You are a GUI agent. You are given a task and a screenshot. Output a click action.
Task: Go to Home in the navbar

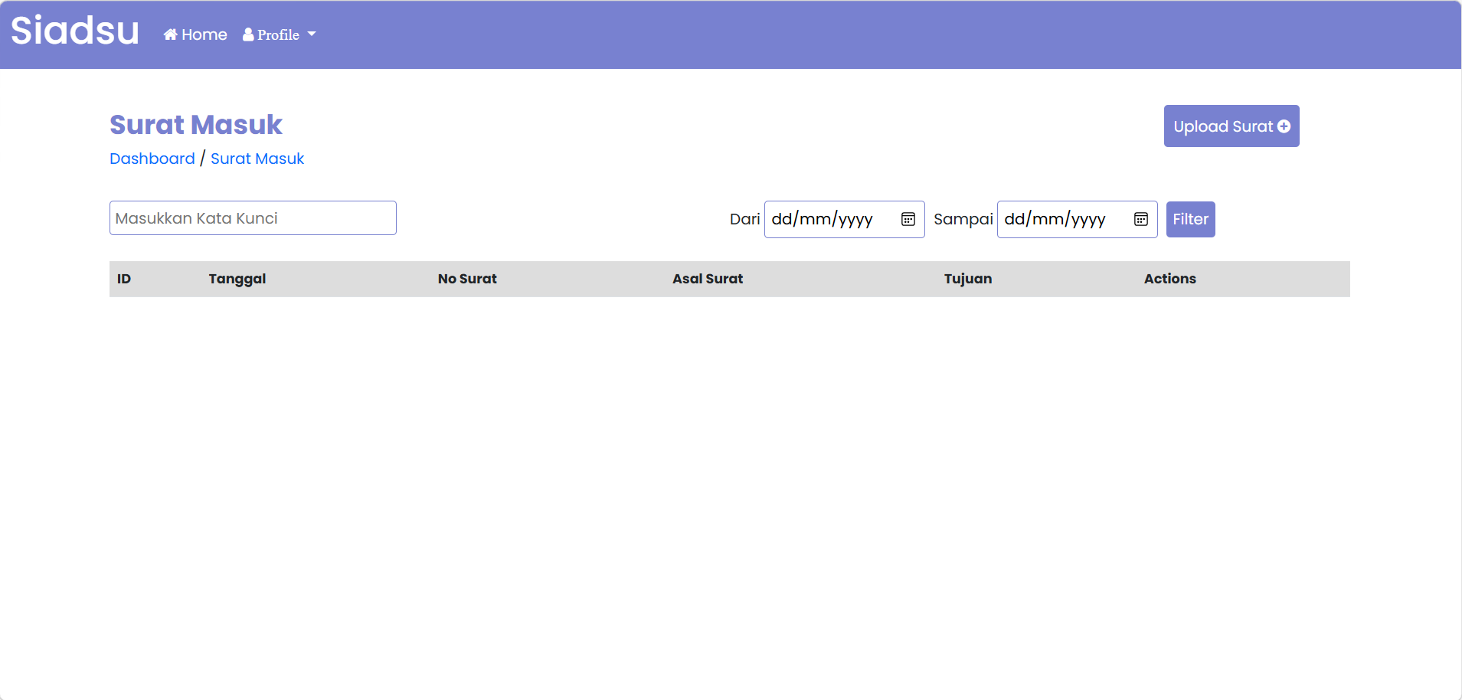click(x=204, y=34)
